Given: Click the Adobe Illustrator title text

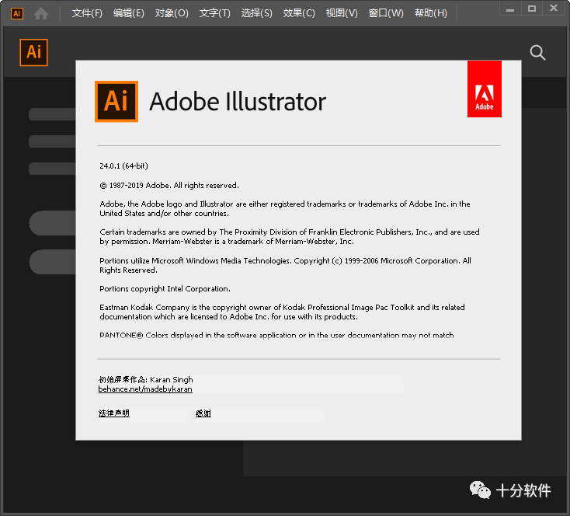Looking at the screenshot, I should (x=238, y=102).
